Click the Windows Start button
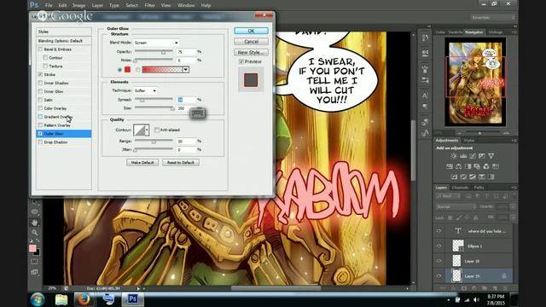This screenshot has width=546, height=307. (38, 299)
